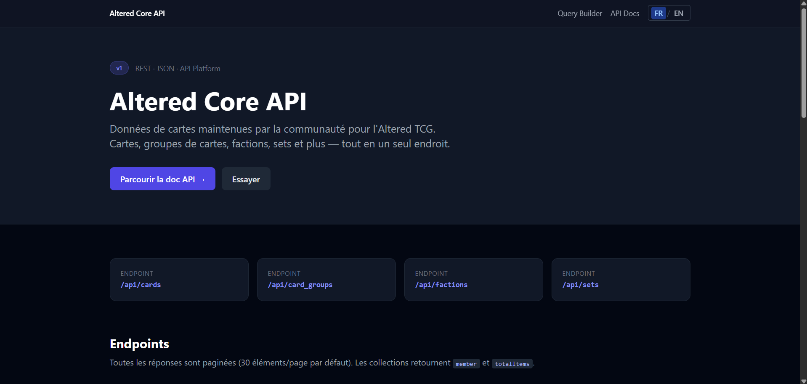
Task: Open the /api/cards endpoint card
Action: click(x=179, y=280)
